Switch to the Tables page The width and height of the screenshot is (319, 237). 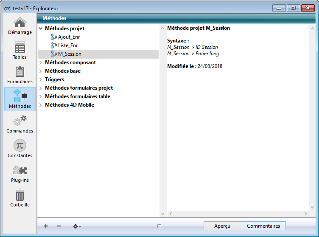tap(20, 50)
